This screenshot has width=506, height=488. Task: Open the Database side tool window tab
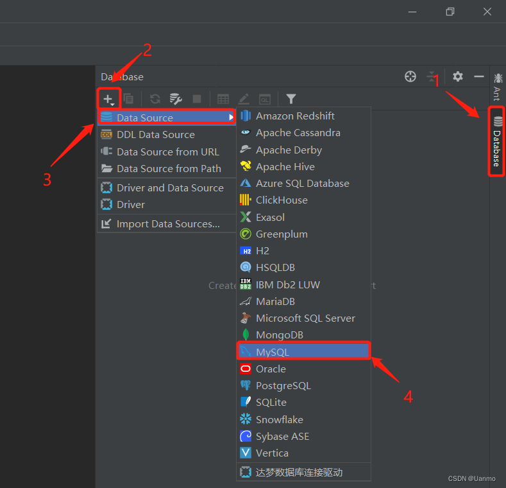pos(497,141)
